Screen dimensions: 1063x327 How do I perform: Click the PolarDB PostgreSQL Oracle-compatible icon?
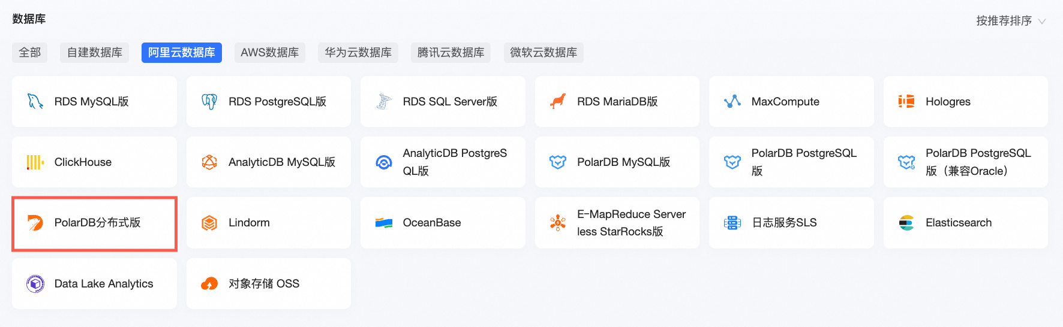point(906,162)
